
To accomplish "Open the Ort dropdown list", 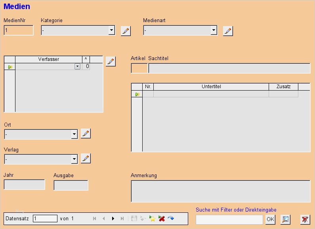I will [74, 134].
